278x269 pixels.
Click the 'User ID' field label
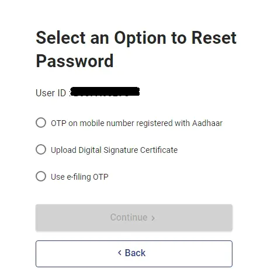[51, 93]
